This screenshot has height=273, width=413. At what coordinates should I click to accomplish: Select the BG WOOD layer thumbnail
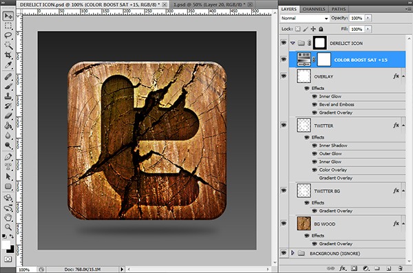304,223
